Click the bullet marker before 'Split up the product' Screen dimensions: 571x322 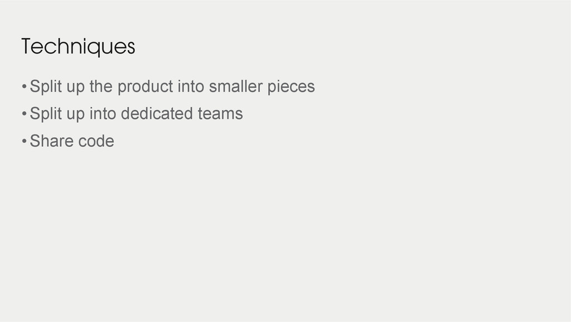coord(25,86)
